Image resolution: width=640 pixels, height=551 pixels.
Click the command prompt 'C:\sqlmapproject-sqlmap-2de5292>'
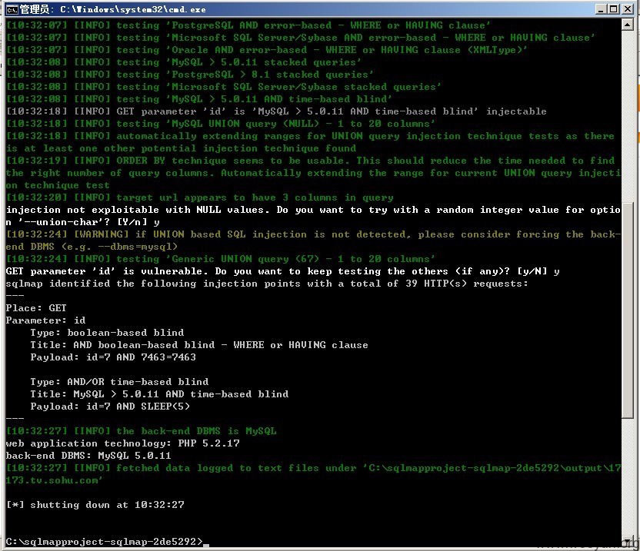104,542
